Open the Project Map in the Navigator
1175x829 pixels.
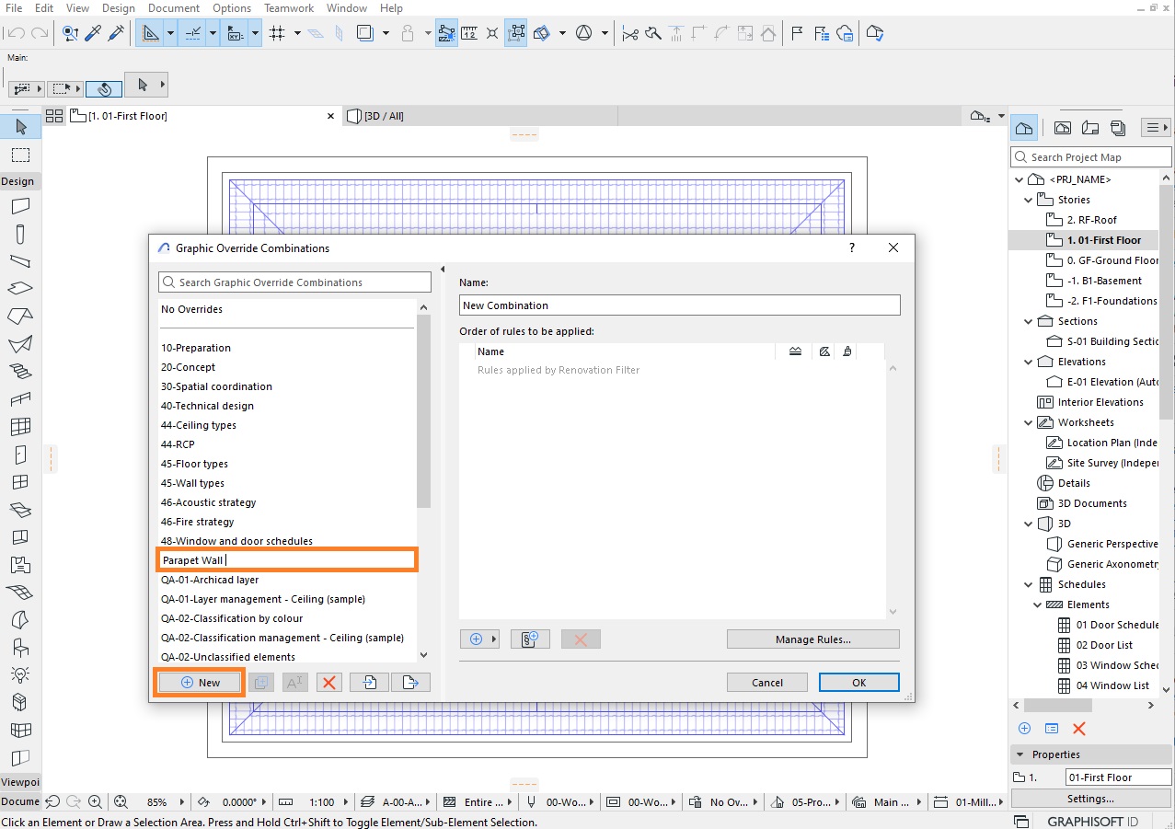(1025, 128)
